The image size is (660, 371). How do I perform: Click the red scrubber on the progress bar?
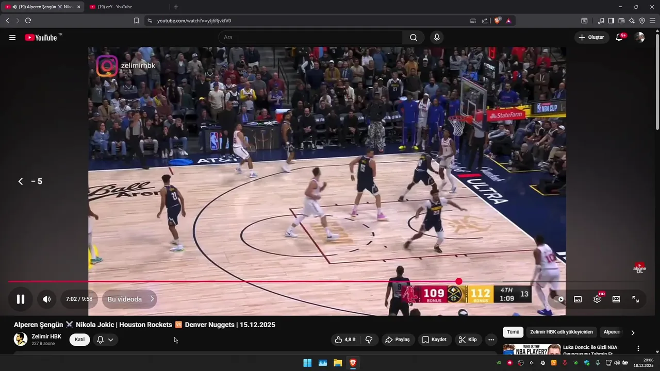click(x=459, y=281)
